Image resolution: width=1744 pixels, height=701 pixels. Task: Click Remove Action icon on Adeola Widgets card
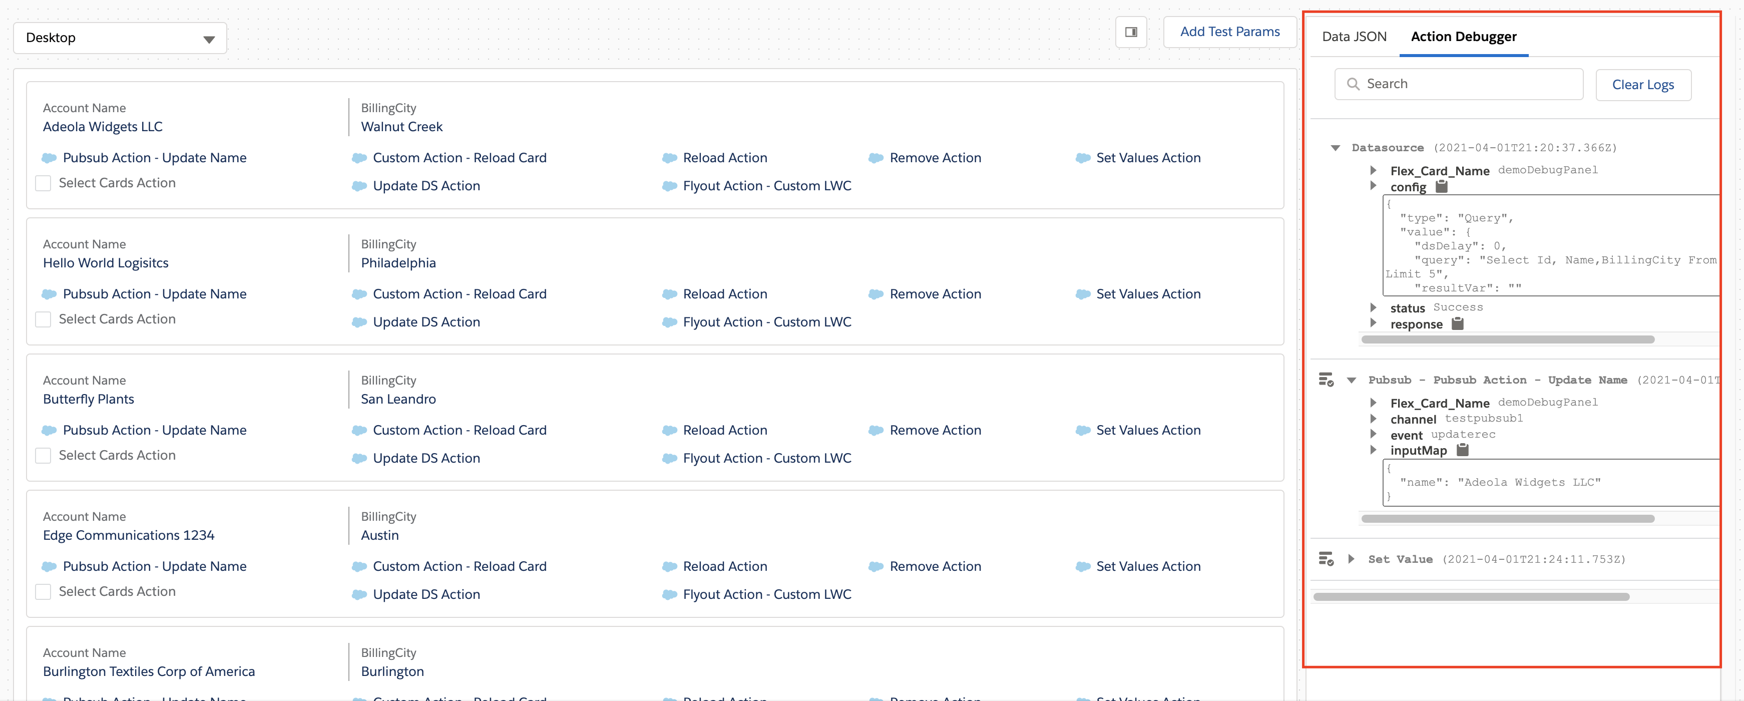point(876,158)
